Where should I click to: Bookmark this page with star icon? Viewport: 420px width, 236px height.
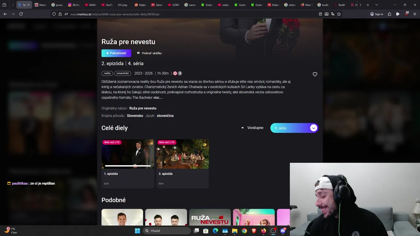(x=339, y=14)
